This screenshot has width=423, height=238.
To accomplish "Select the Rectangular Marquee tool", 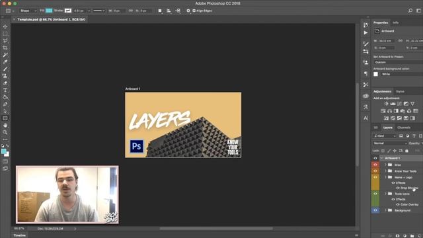I will 5,34.
